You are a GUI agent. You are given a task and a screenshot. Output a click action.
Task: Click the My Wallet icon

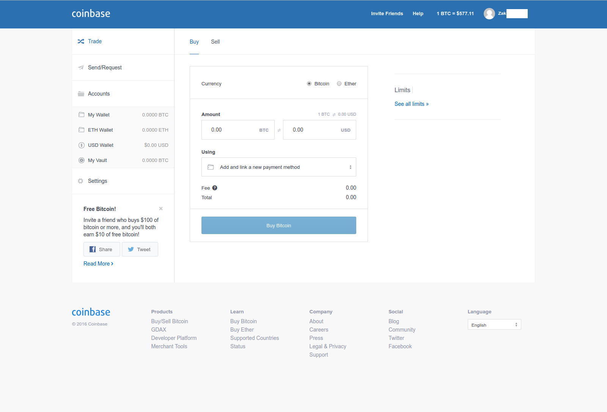coord(81,115)
